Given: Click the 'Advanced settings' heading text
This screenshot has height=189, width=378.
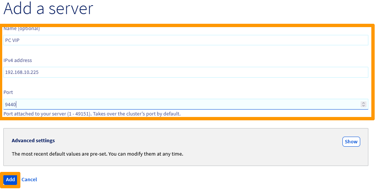Looking at the screenshot, I should [33, 140].
